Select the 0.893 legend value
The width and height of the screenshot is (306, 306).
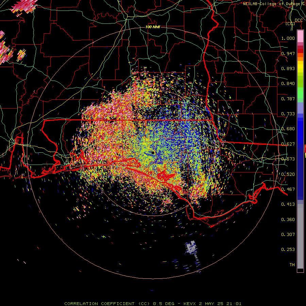[x=288, y=68]
